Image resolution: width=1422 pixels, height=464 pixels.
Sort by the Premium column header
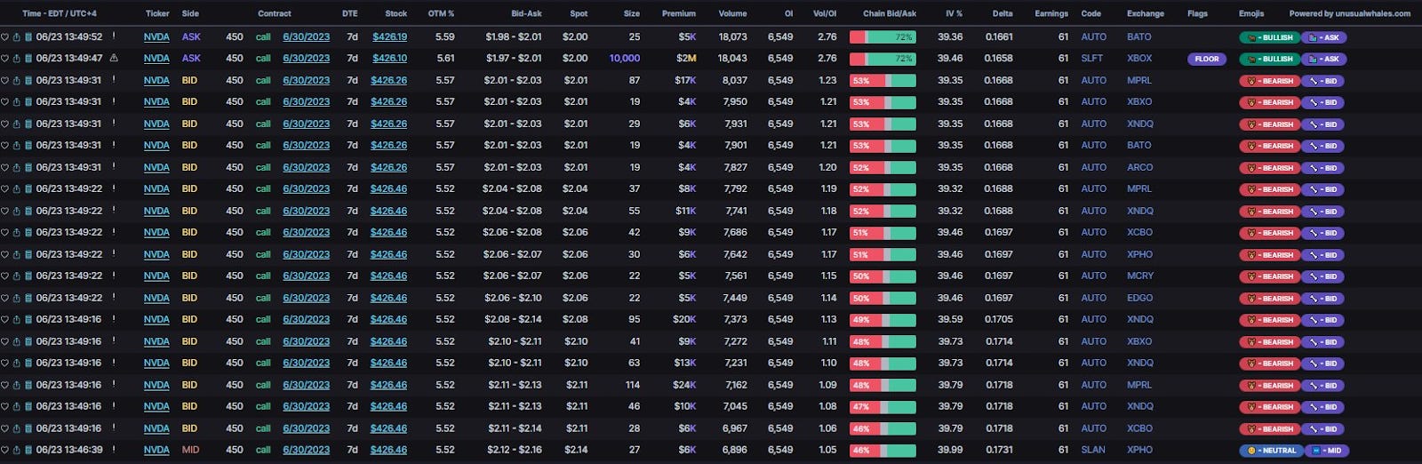(679, 13)
